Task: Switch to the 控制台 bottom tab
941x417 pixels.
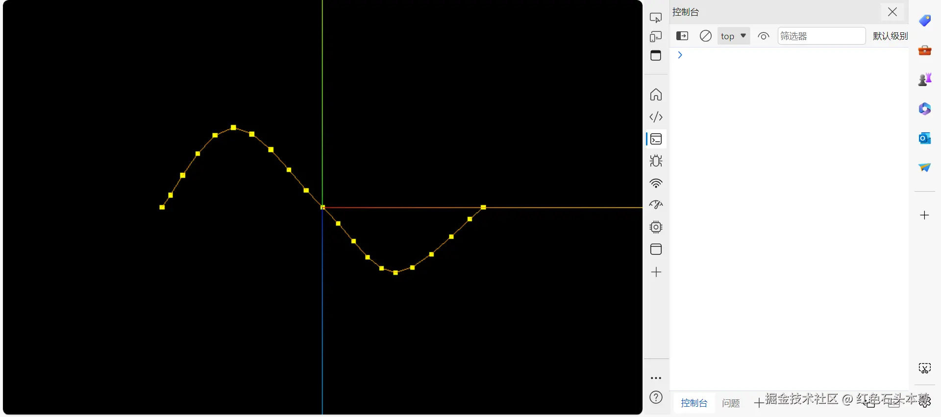Action: pyautogui.click(x=694, y=403)
